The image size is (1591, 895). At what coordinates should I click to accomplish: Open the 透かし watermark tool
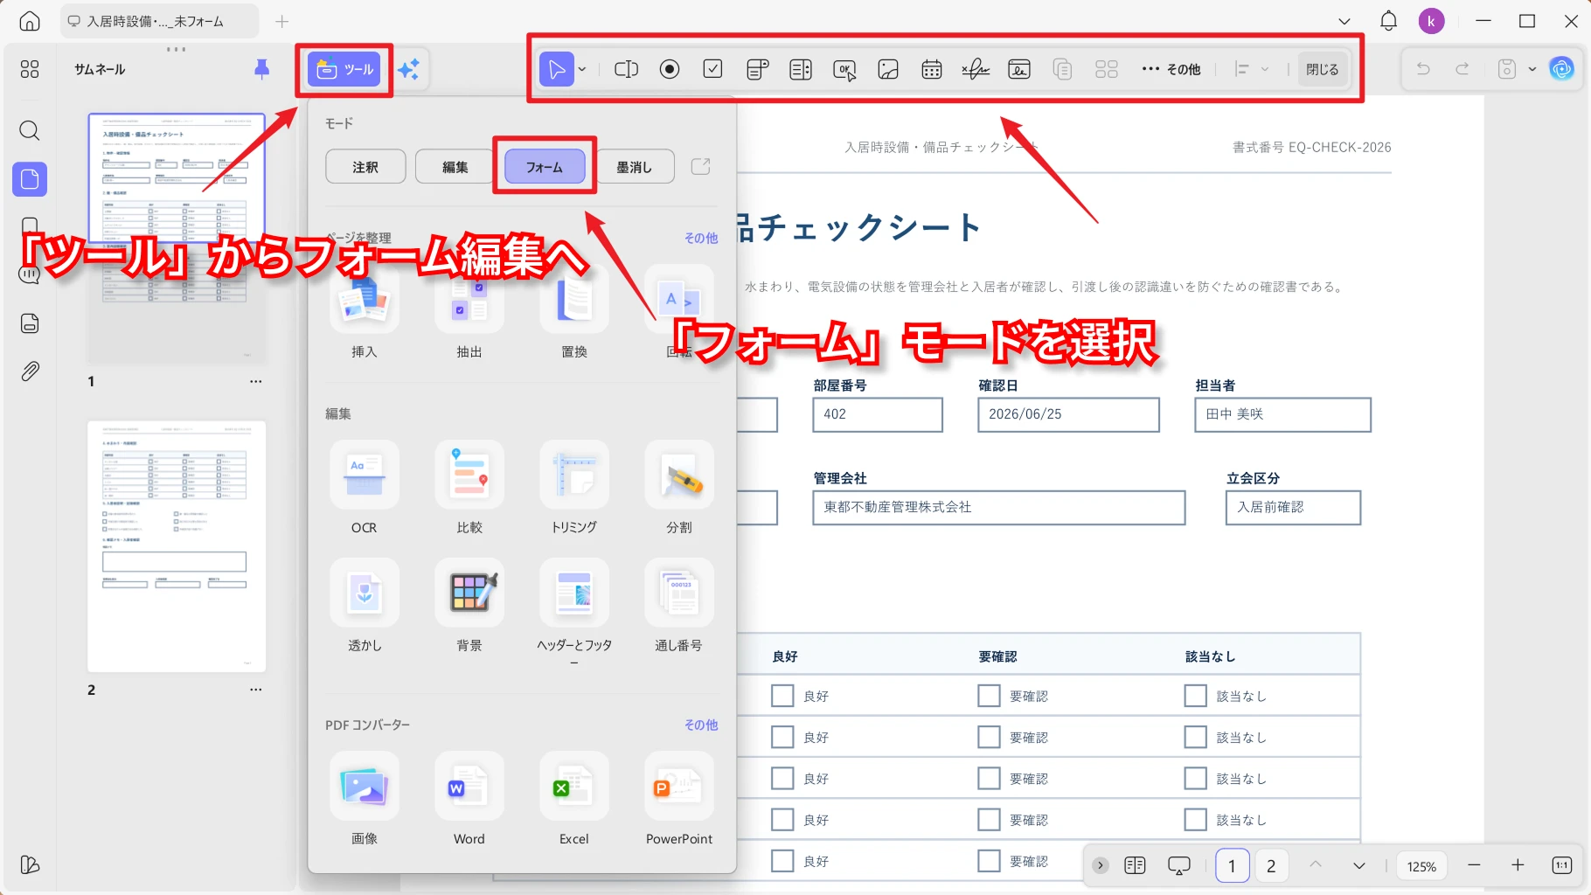point(365,606)
